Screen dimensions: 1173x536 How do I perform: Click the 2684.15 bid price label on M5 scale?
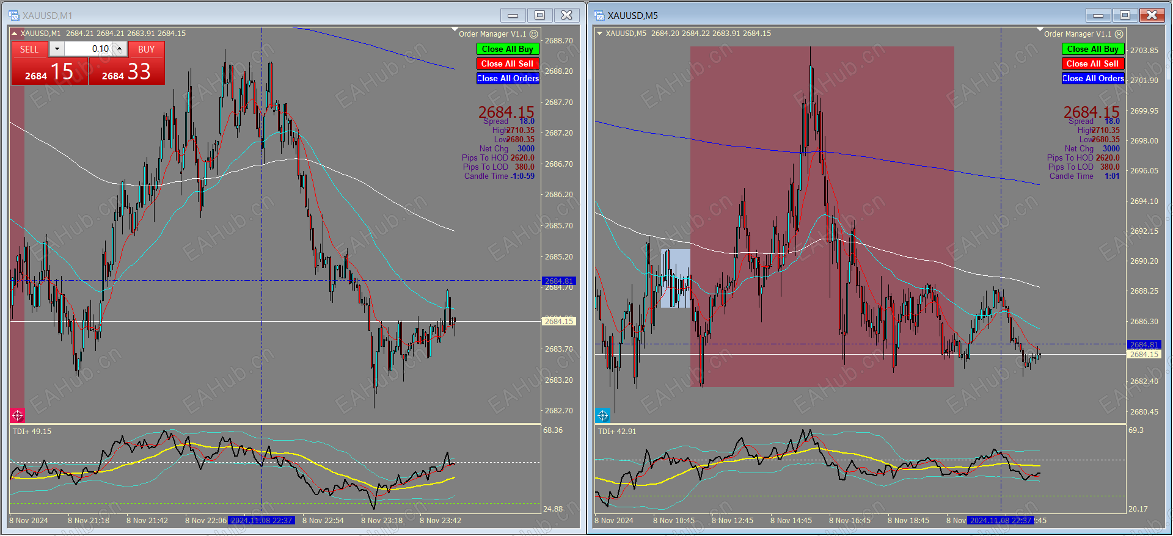tap(1144, 355)
